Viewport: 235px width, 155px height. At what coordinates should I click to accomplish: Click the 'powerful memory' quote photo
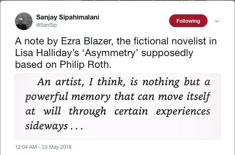117,106
